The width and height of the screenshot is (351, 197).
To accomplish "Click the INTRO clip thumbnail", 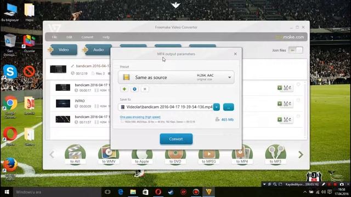I will [x=63, y=103].
